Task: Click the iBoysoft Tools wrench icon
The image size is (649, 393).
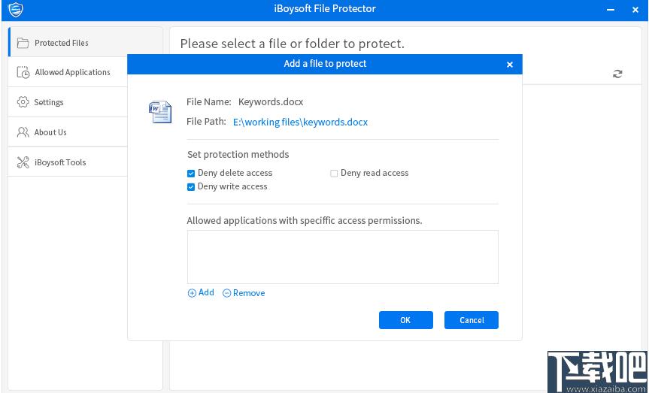Action: (x=23, y=162)
